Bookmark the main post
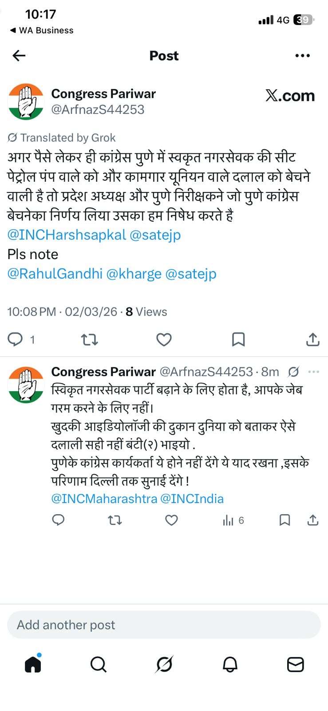 pos(238,340)
